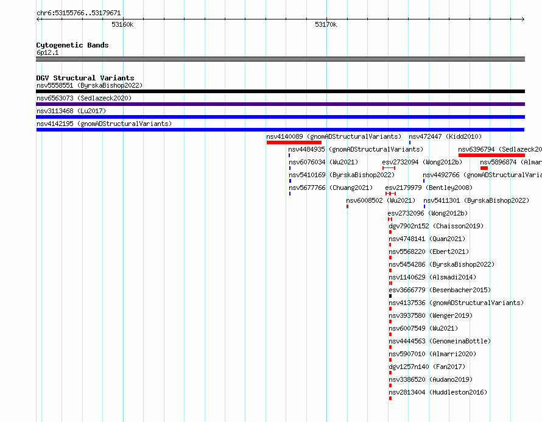
Task: Click the left arrow end of ruler
Action: [39, 19]
